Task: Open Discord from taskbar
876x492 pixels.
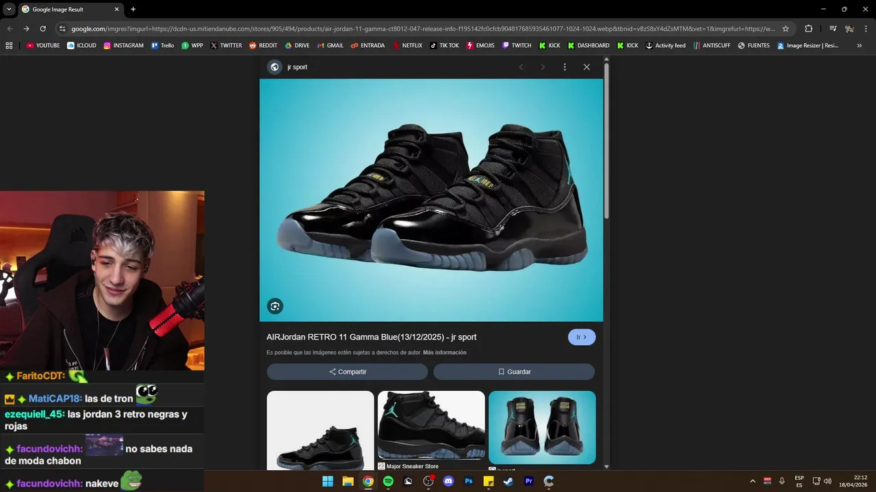Action: tap(448, 481)
